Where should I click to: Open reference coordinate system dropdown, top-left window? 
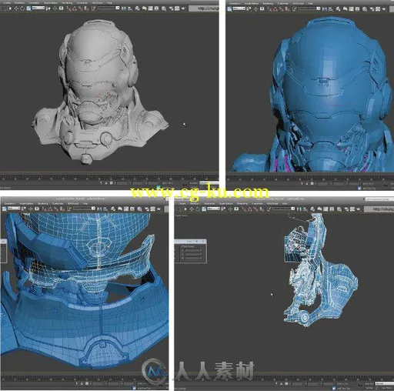[x=38, y=8]
